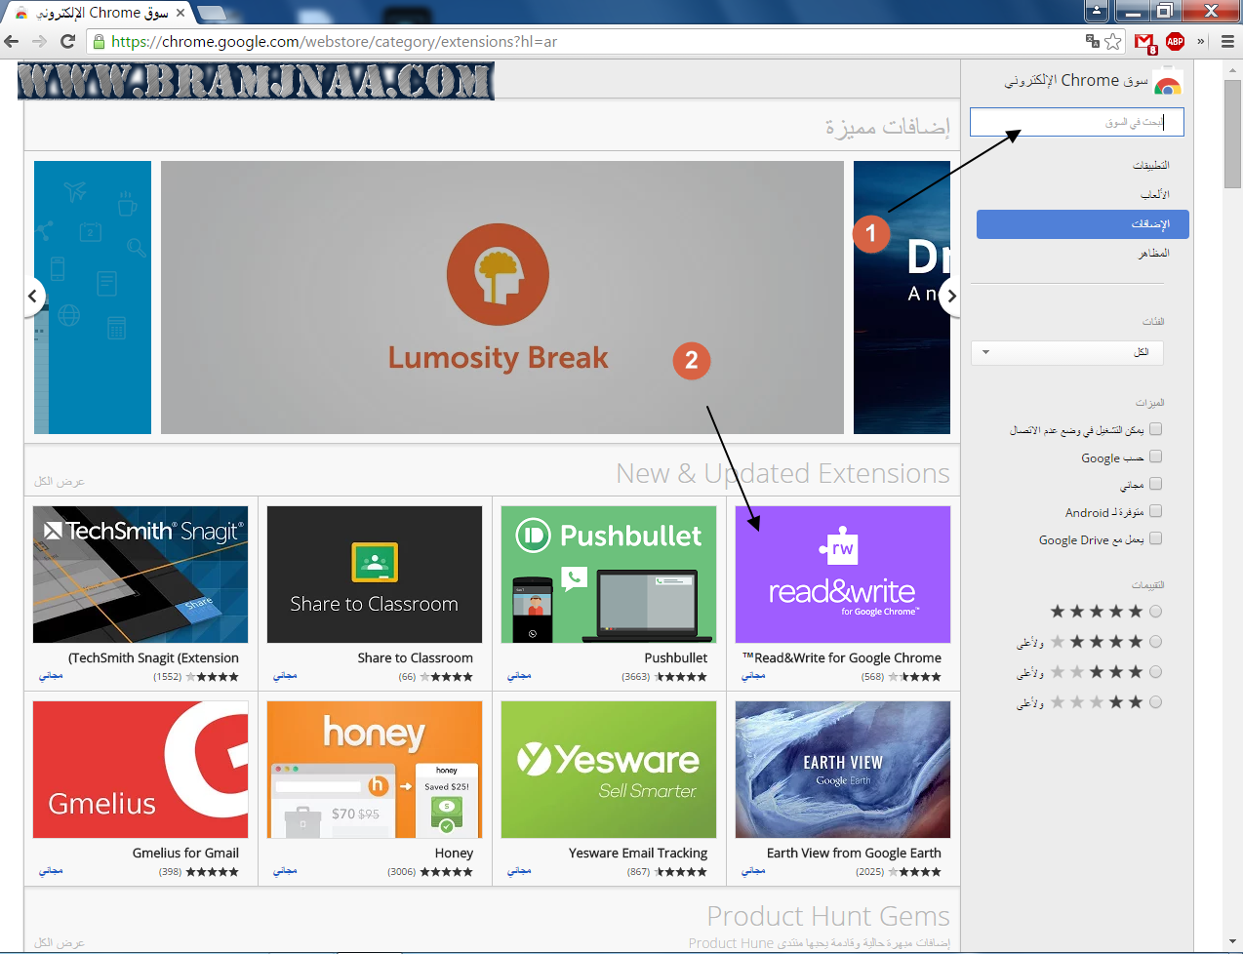1243x954 pixels.
Task: Select the highlighted extensions category tab
Action: [x=1083, y=224]
